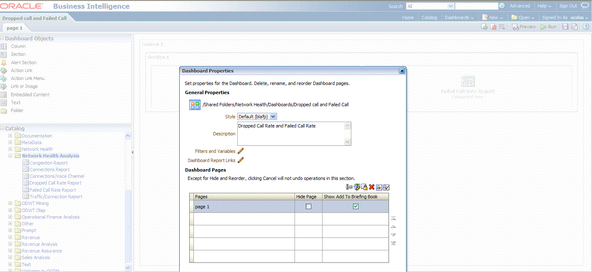
Task: Open the Dashboards menu in header
Action: pyautogui.click(x=459, y=17)
